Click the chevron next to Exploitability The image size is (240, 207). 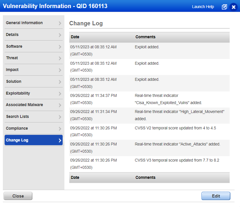pyautogui.click(x=60, y=94)
